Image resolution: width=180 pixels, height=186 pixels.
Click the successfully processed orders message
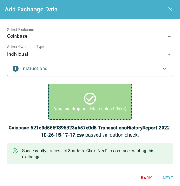[x=88, y=154]
